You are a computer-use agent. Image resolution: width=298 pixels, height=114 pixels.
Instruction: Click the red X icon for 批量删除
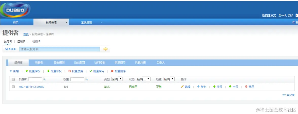[x=112, y=71]
